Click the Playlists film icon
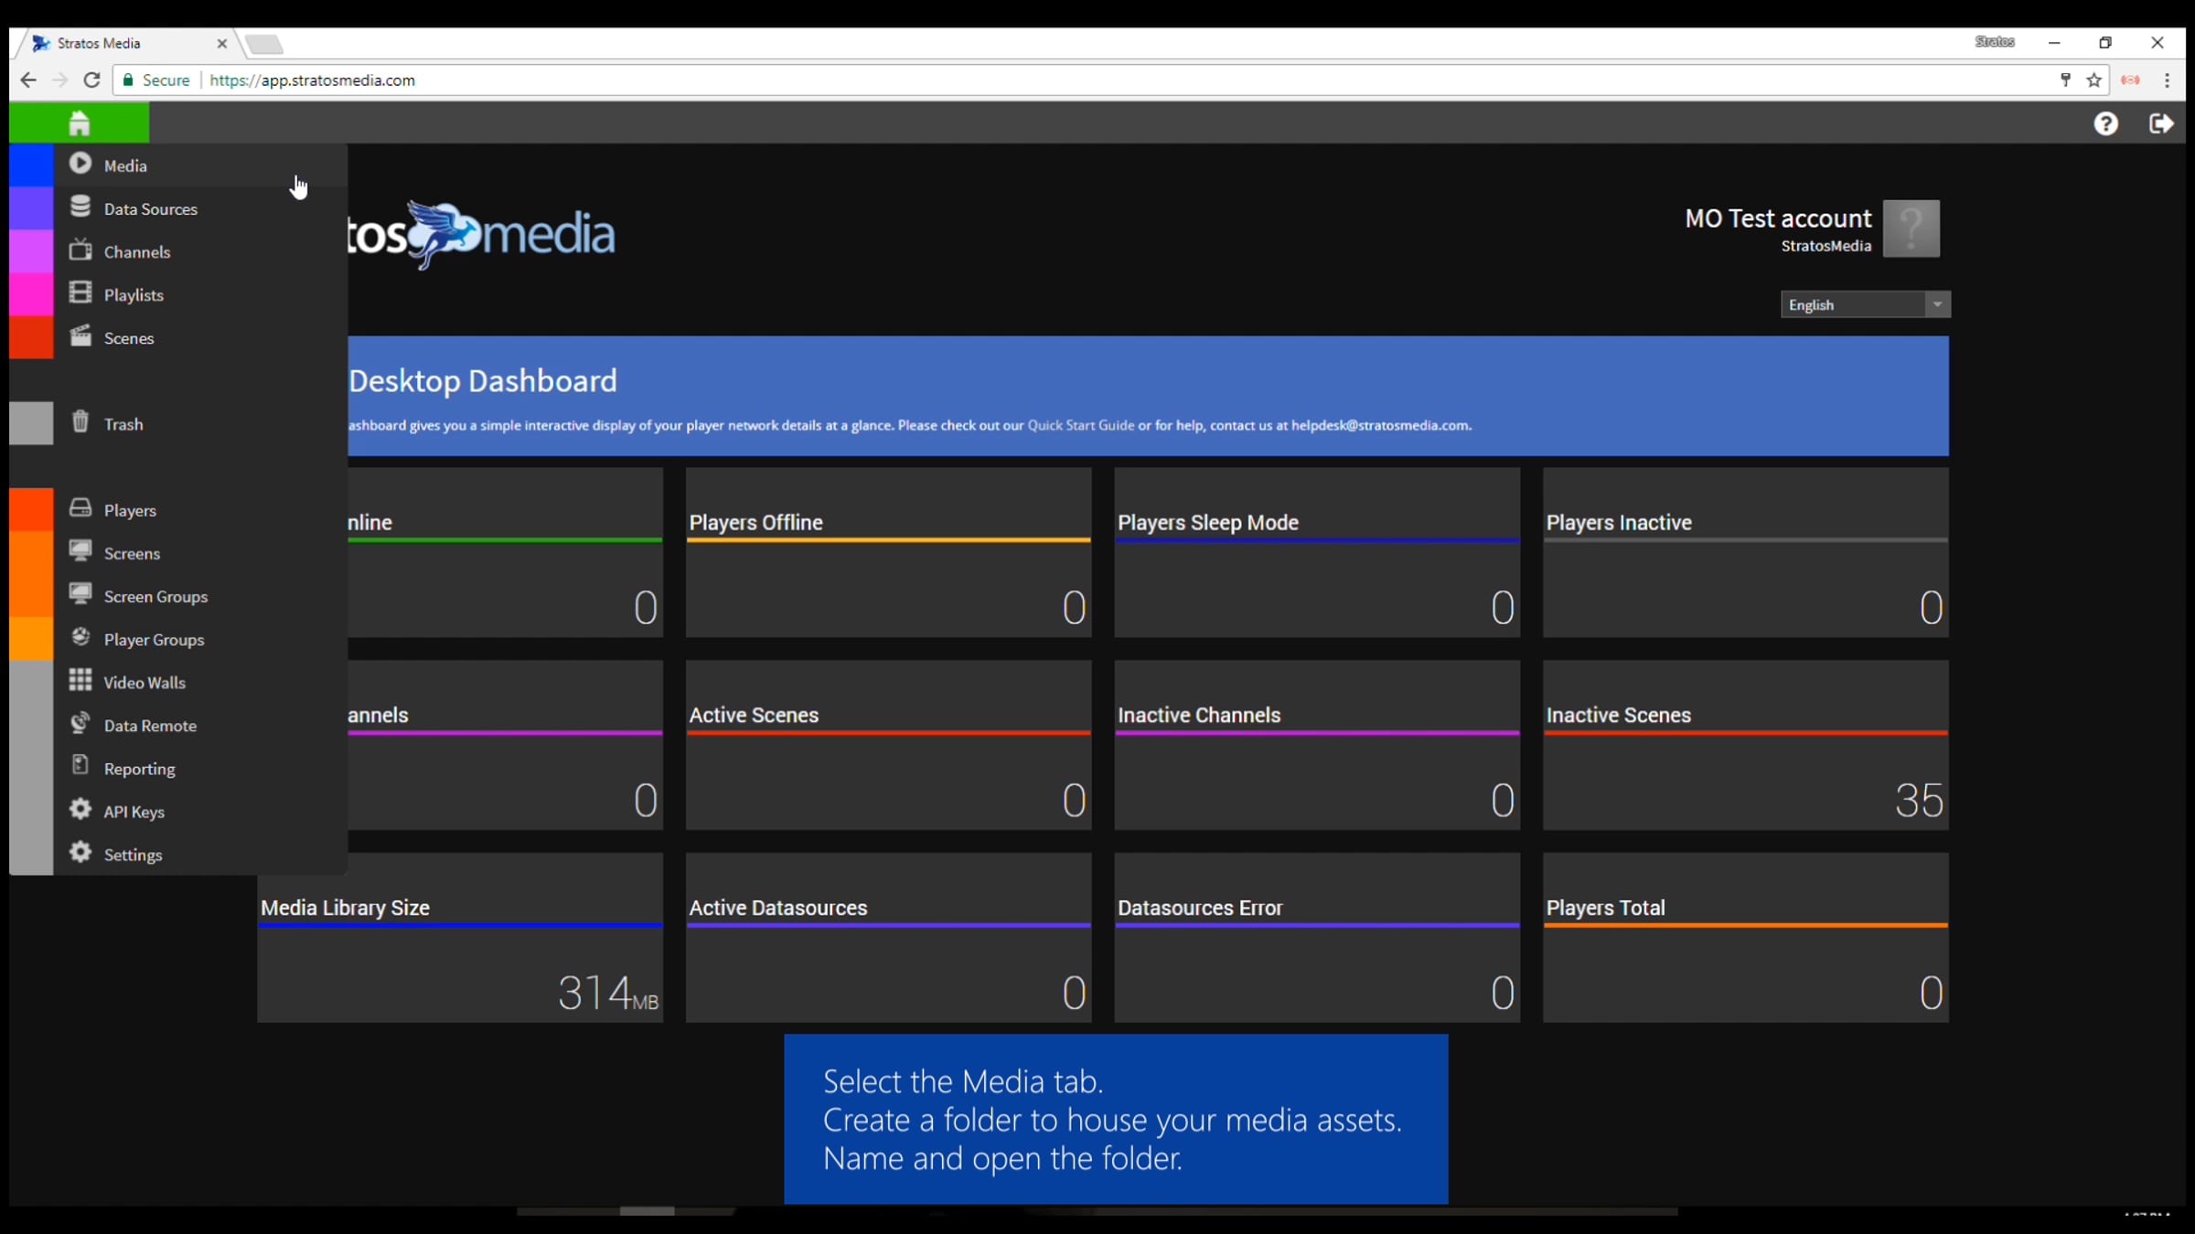2195x1234 pixels. (x=80, y=293)
